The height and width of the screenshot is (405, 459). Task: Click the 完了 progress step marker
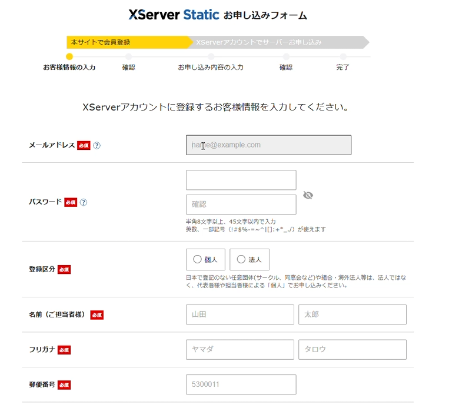point(343,57)
